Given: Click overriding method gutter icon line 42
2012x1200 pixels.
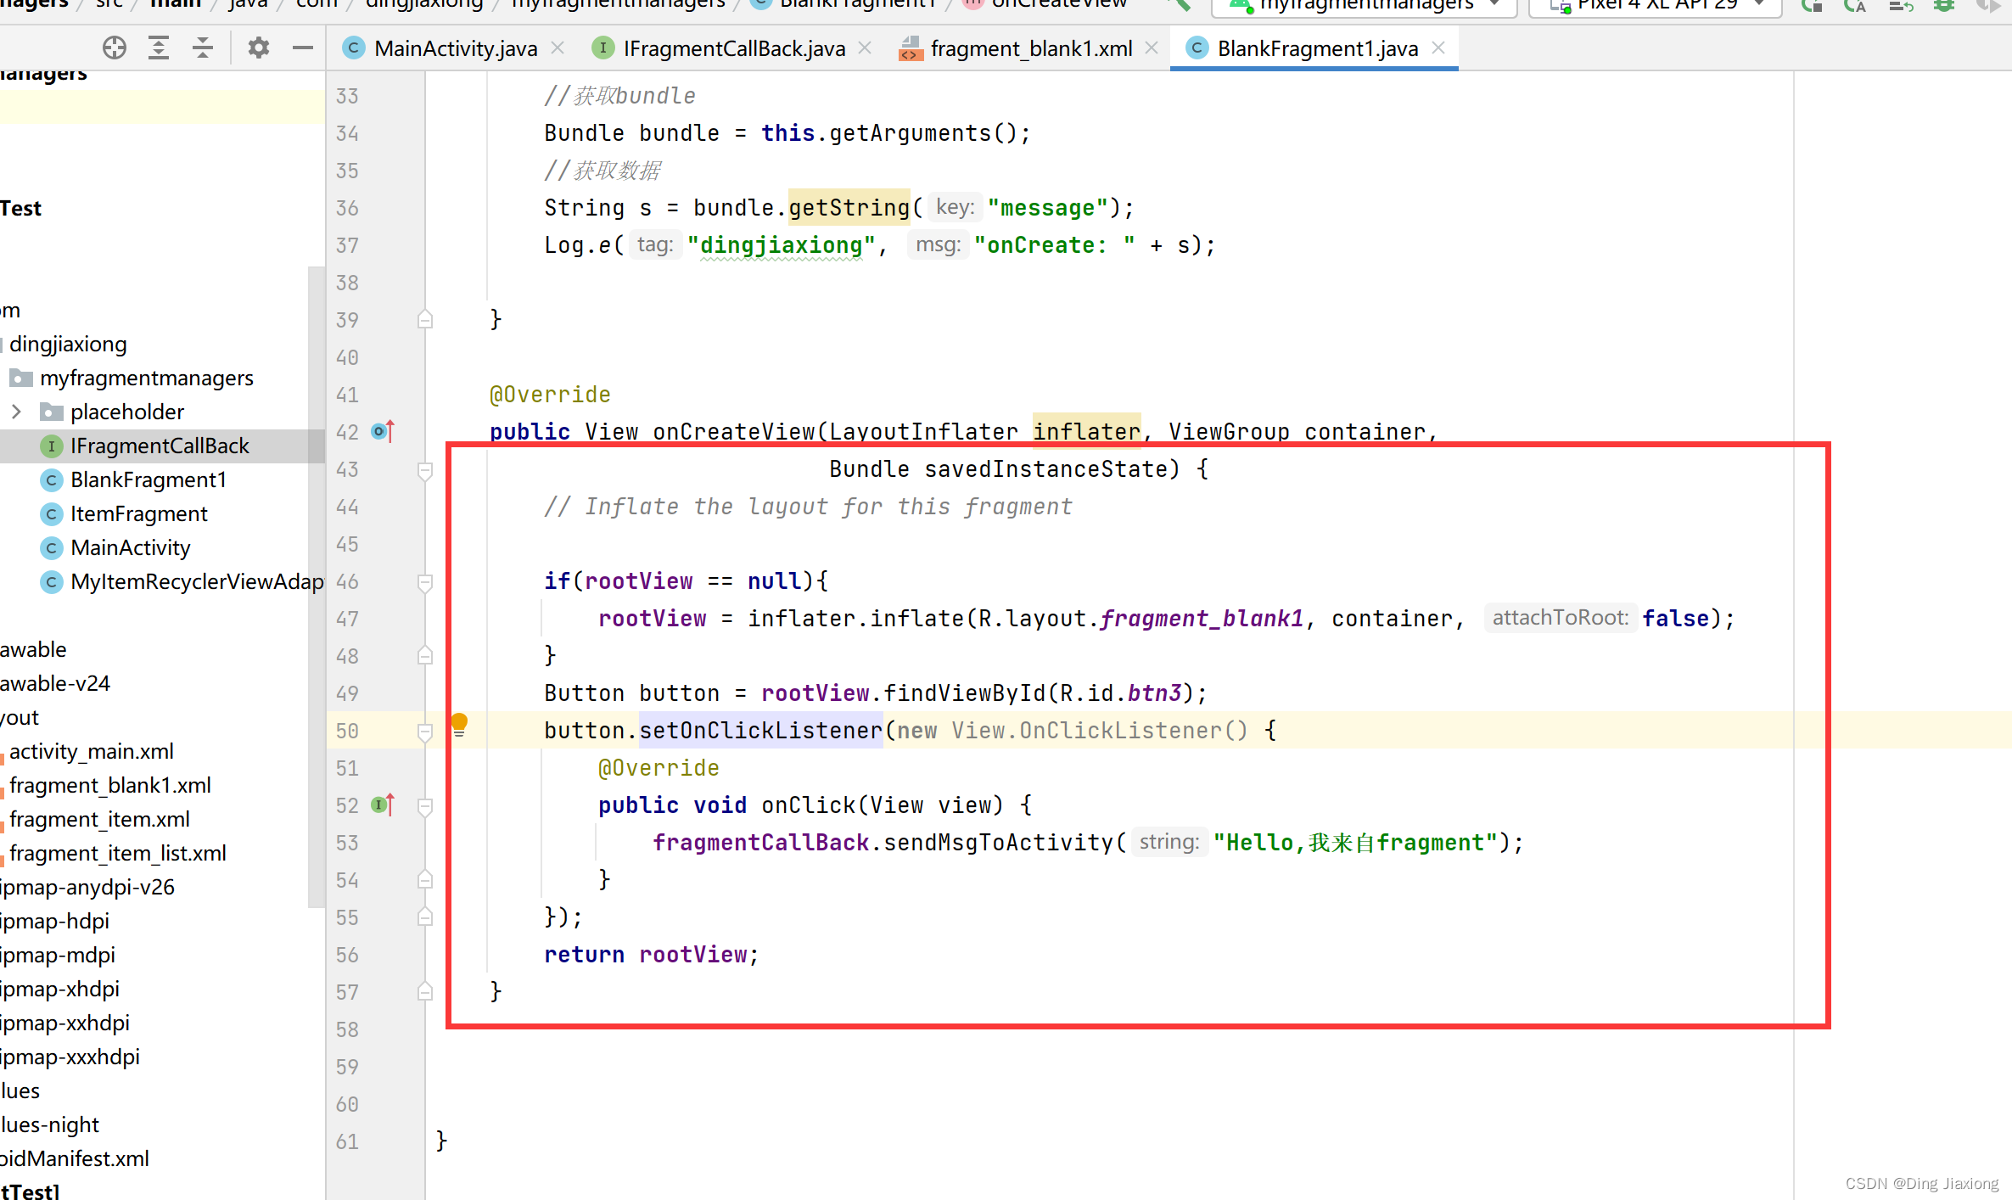Looking at the screenshot, I should [384, 431].
